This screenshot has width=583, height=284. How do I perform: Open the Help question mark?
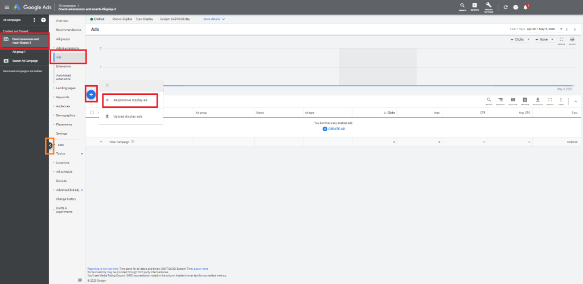coord(516,7)
